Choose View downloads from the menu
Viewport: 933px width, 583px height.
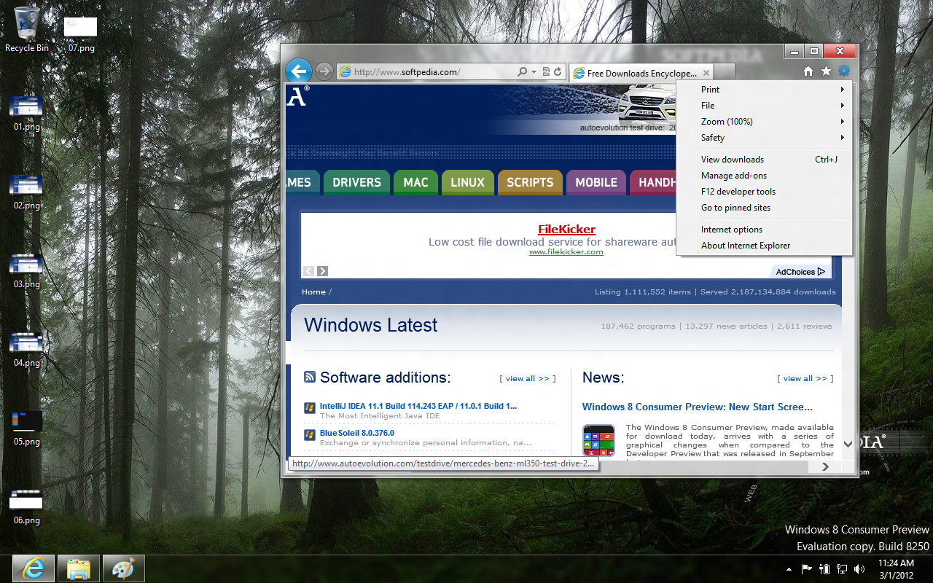(764, 160)
